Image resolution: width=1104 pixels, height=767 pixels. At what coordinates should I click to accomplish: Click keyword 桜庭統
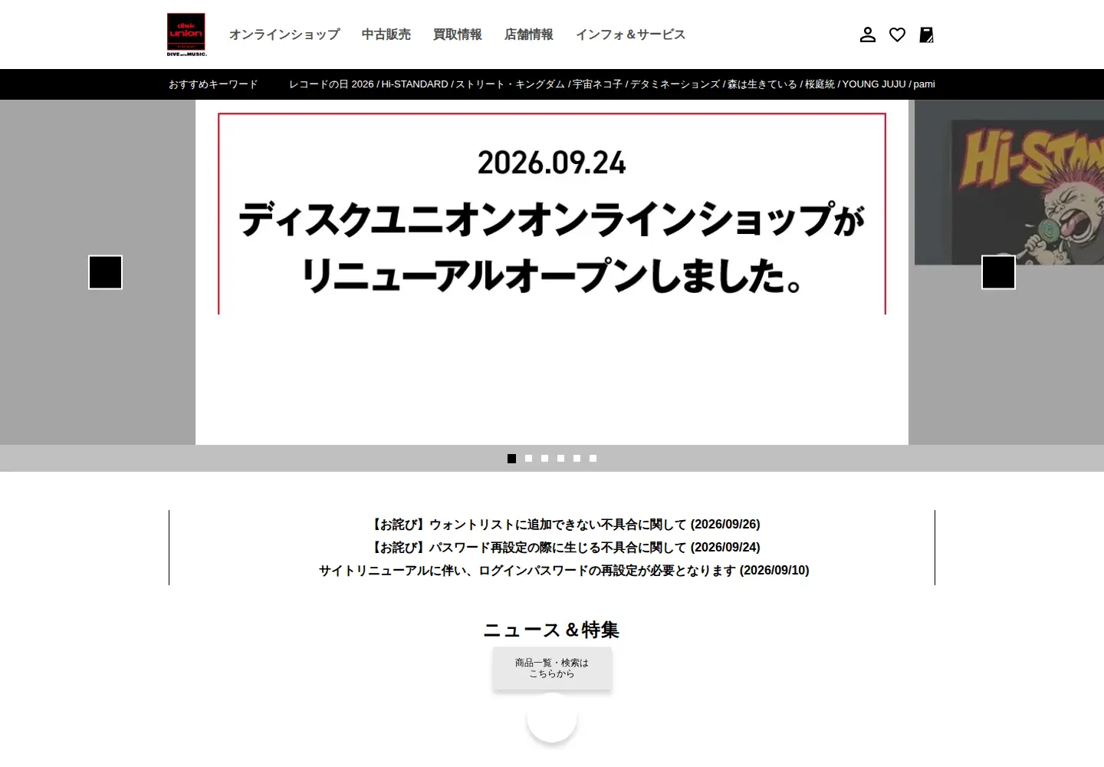tap(820, 84)
